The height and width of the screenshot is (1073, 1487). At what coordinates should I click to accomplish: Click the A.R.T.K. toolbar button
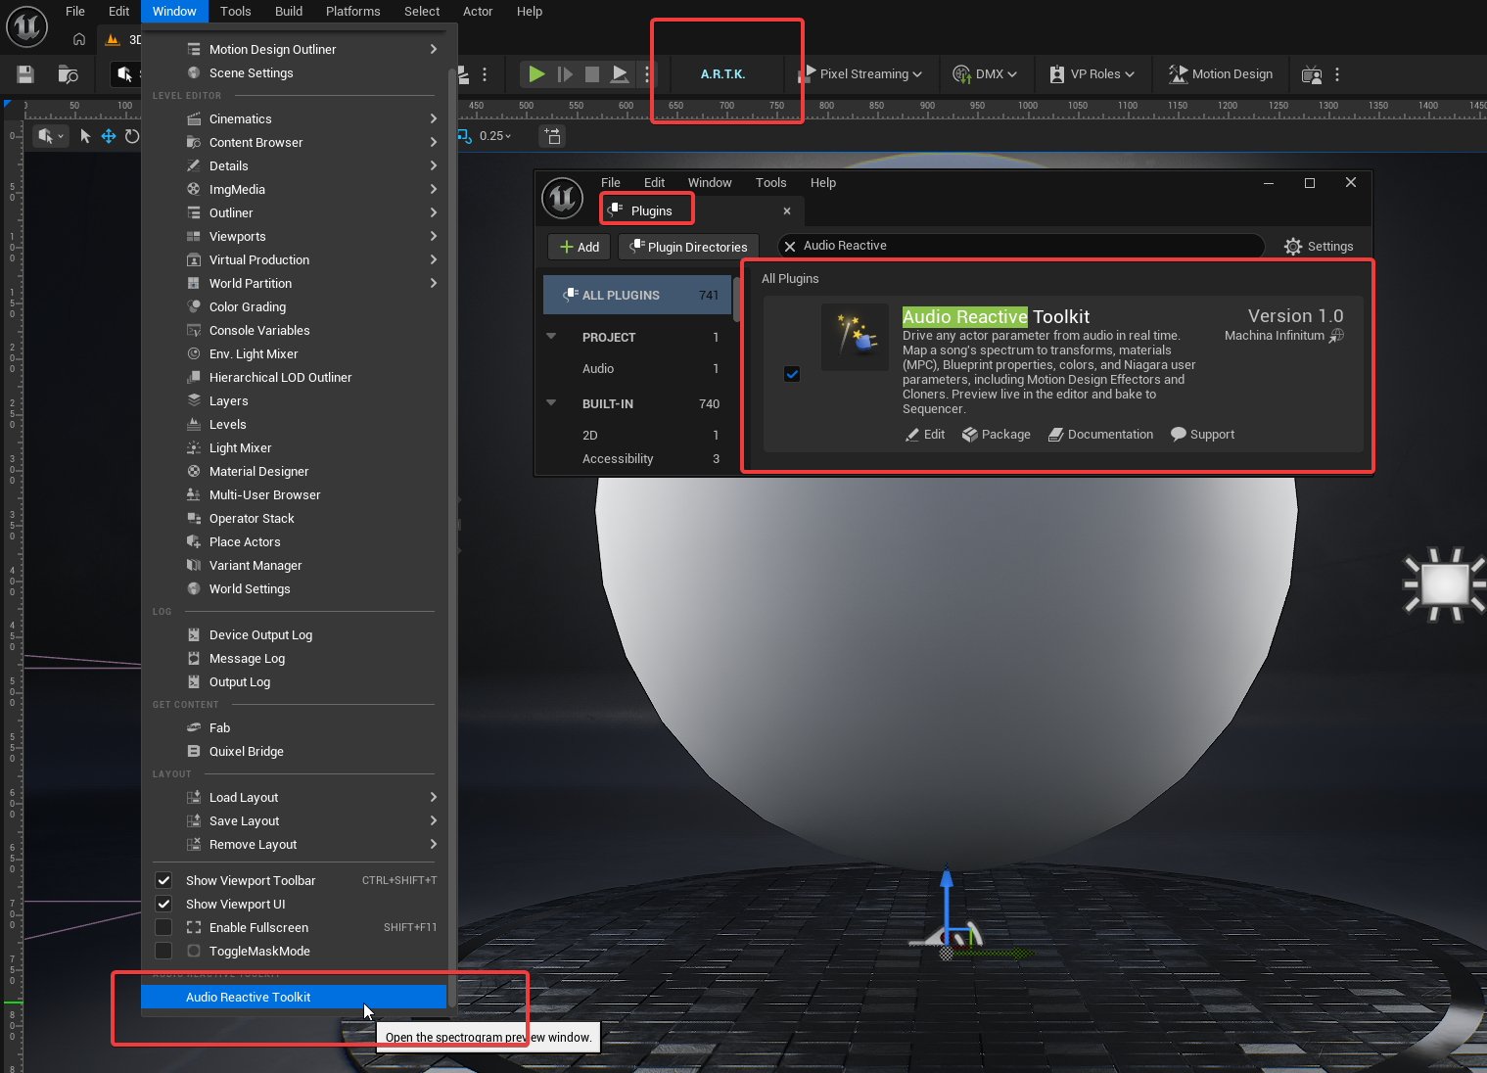(723, 74)
